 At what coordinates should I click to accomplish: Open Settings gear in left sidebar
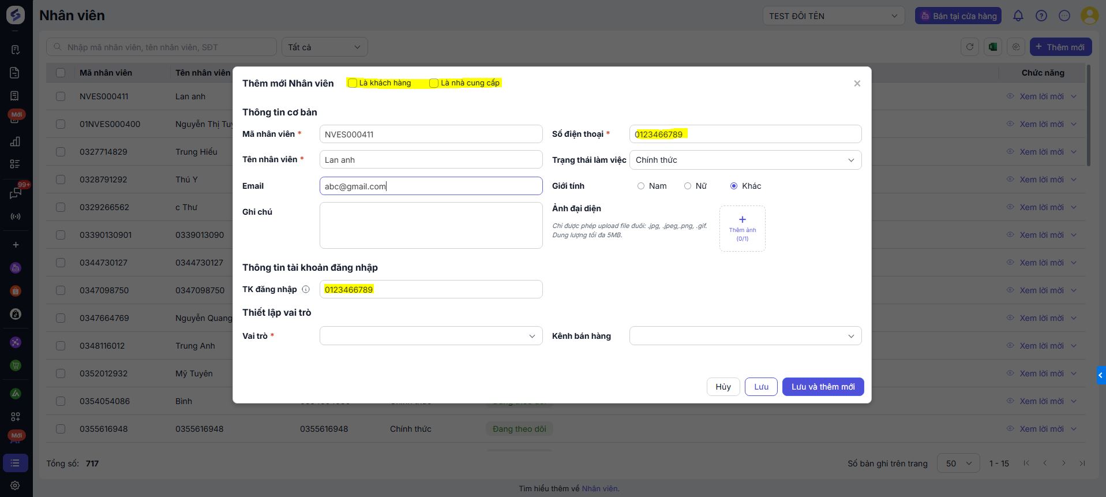click(16, 485)
